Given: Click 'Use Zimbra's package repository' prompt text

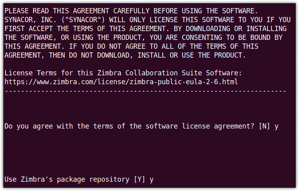Looking at the screenshot, I should point(67,179).
